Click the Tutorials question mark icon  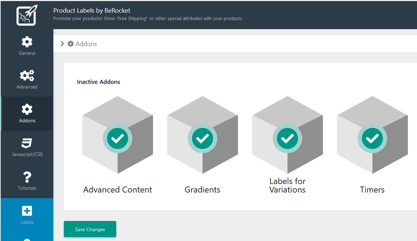click(x=27, y=177)
